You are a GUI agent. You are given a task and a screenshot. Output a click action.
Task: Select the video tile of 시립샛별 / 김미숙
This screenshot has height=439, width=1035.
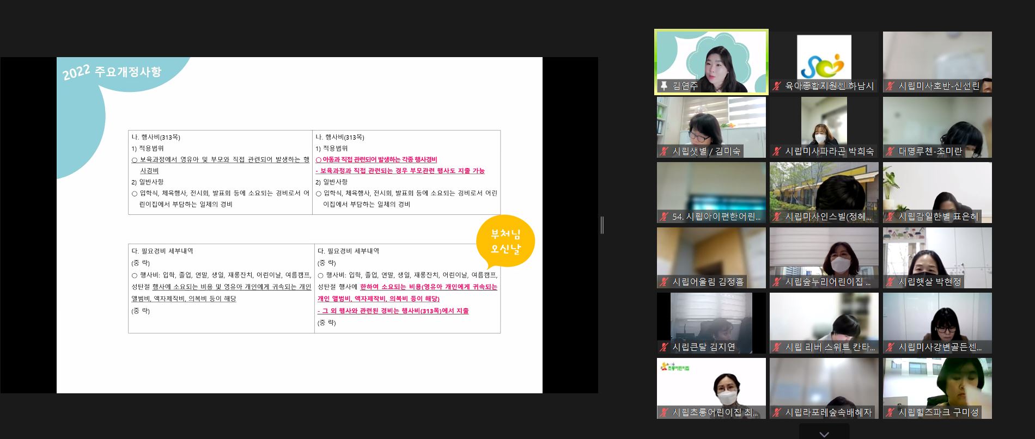pos(711,127)
